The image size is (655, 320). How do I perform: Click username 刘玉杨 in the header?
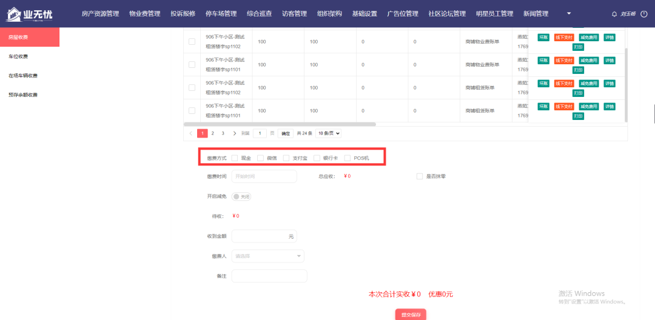click(x=628, y=14)
